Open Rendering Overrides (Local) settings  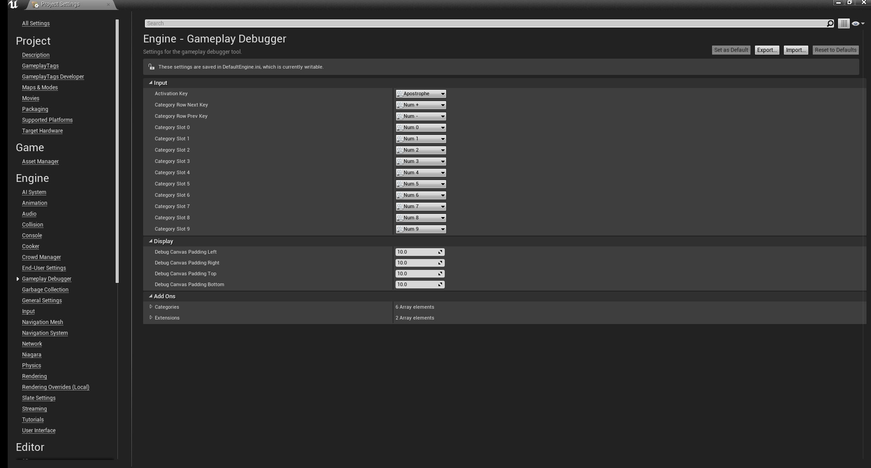click(x=56, y=387)
